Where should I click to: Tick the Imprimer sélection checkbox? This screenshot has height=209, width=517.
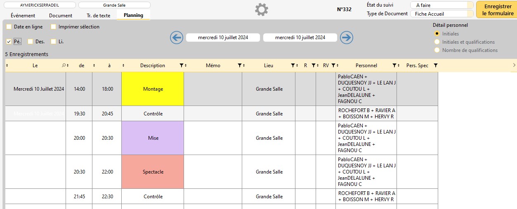(x=53, y=27)
